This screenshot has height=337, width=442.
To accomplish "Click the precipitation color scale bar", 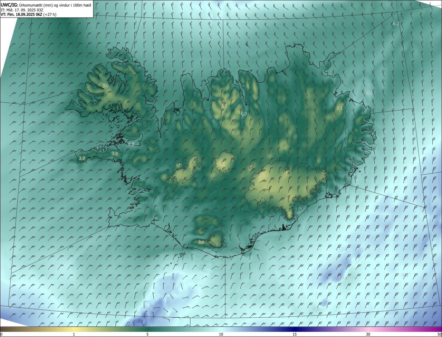I will pos(221,329).
